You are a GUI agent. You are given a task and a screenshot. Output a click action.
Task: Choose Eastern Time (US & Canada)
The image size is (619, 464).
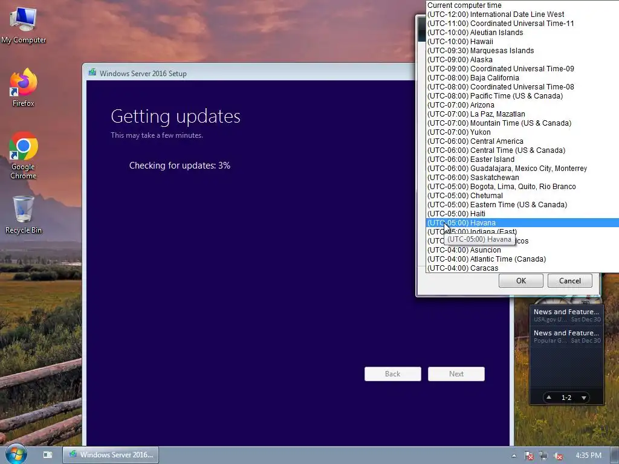point(523,205)
